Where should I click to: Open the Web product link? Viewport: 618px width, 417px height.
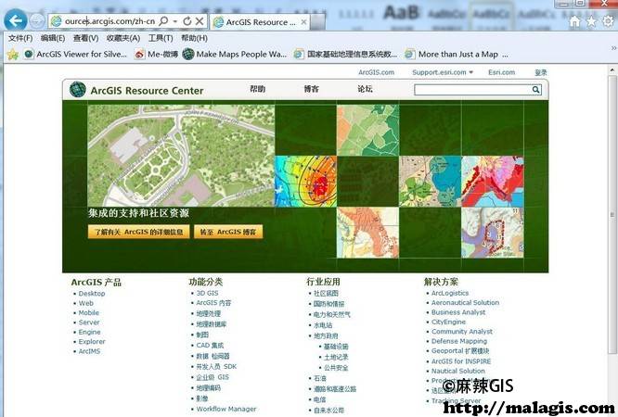click(x=86, y=303)
